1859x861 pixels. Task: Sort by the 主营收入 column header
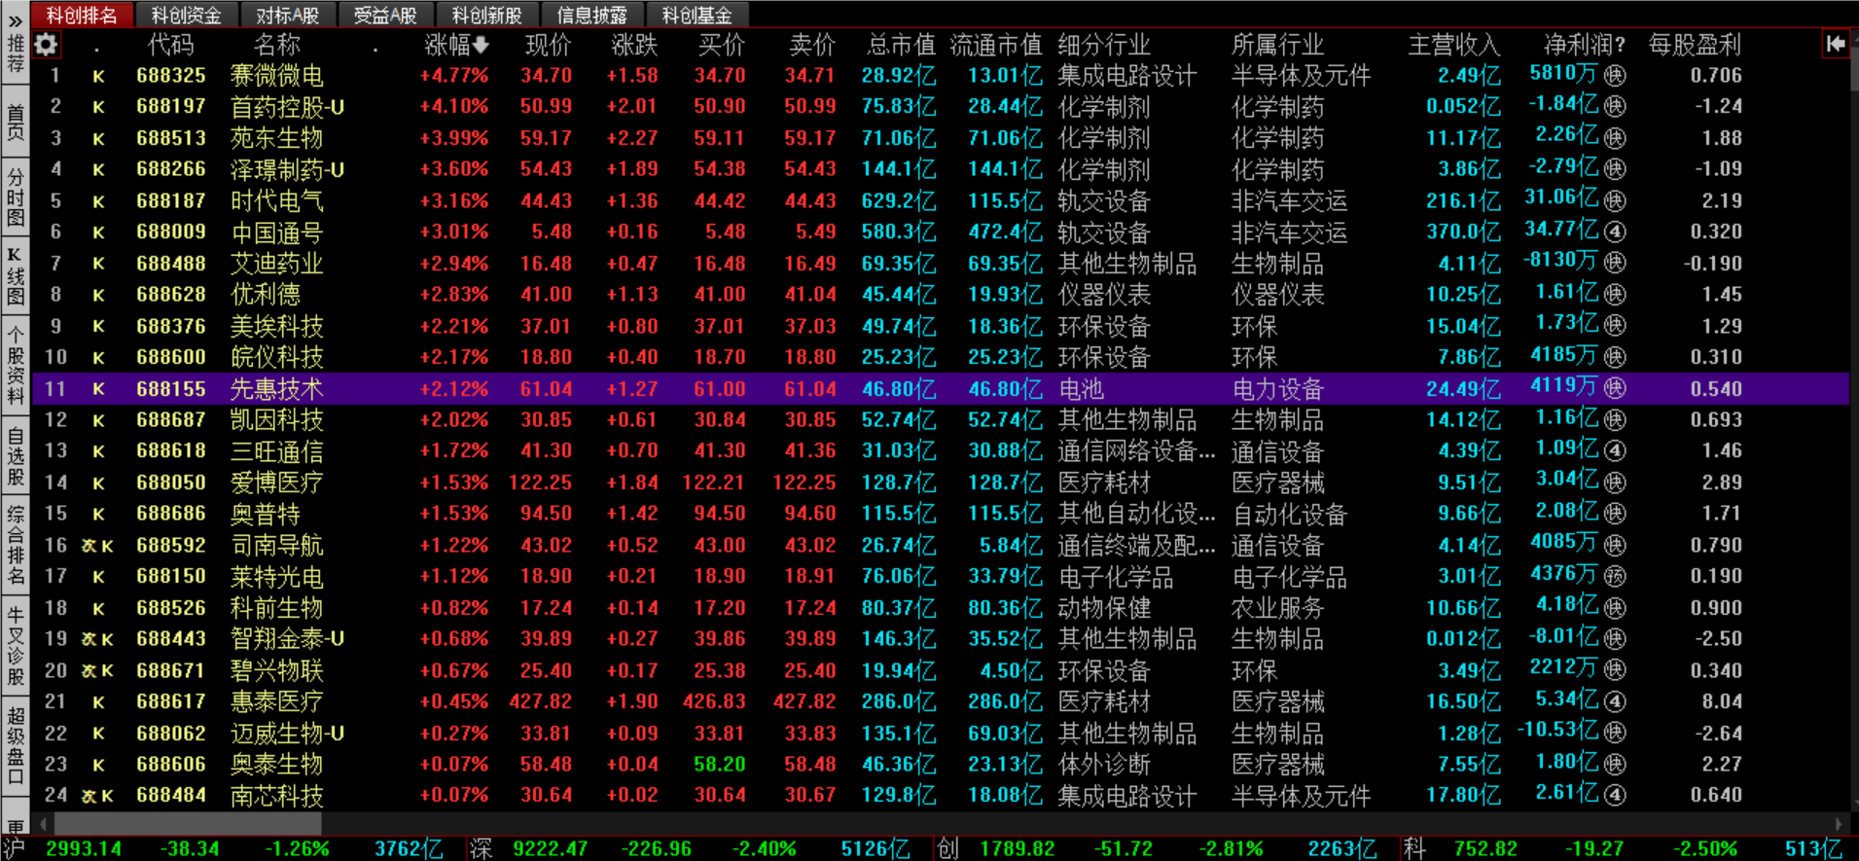click(1454, 45)
